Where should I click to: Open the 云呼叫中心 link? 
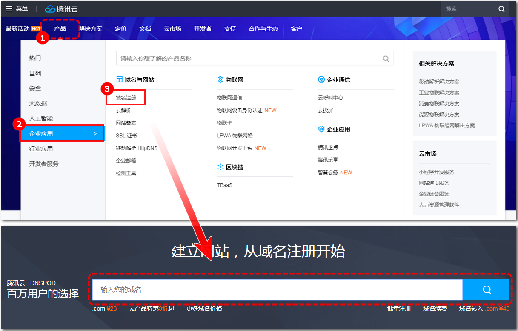point(330,98)
